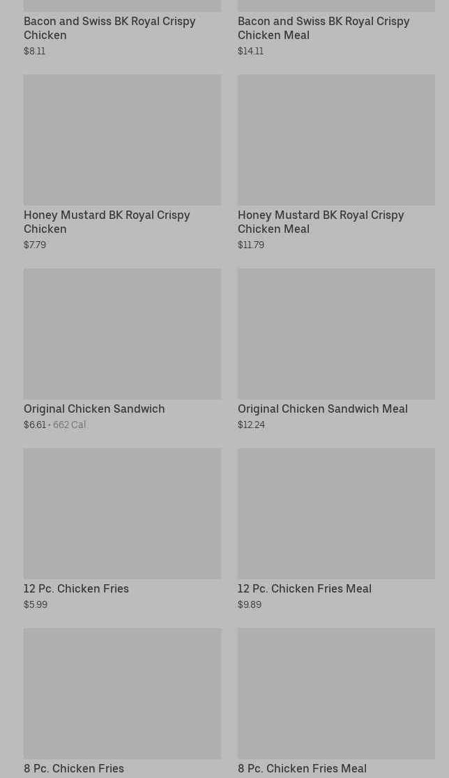This screenshot has height=778, width=449.
Task: Open Honey Mustard BK Royal Crispy Chicken photo
Action: coord(122,139)
